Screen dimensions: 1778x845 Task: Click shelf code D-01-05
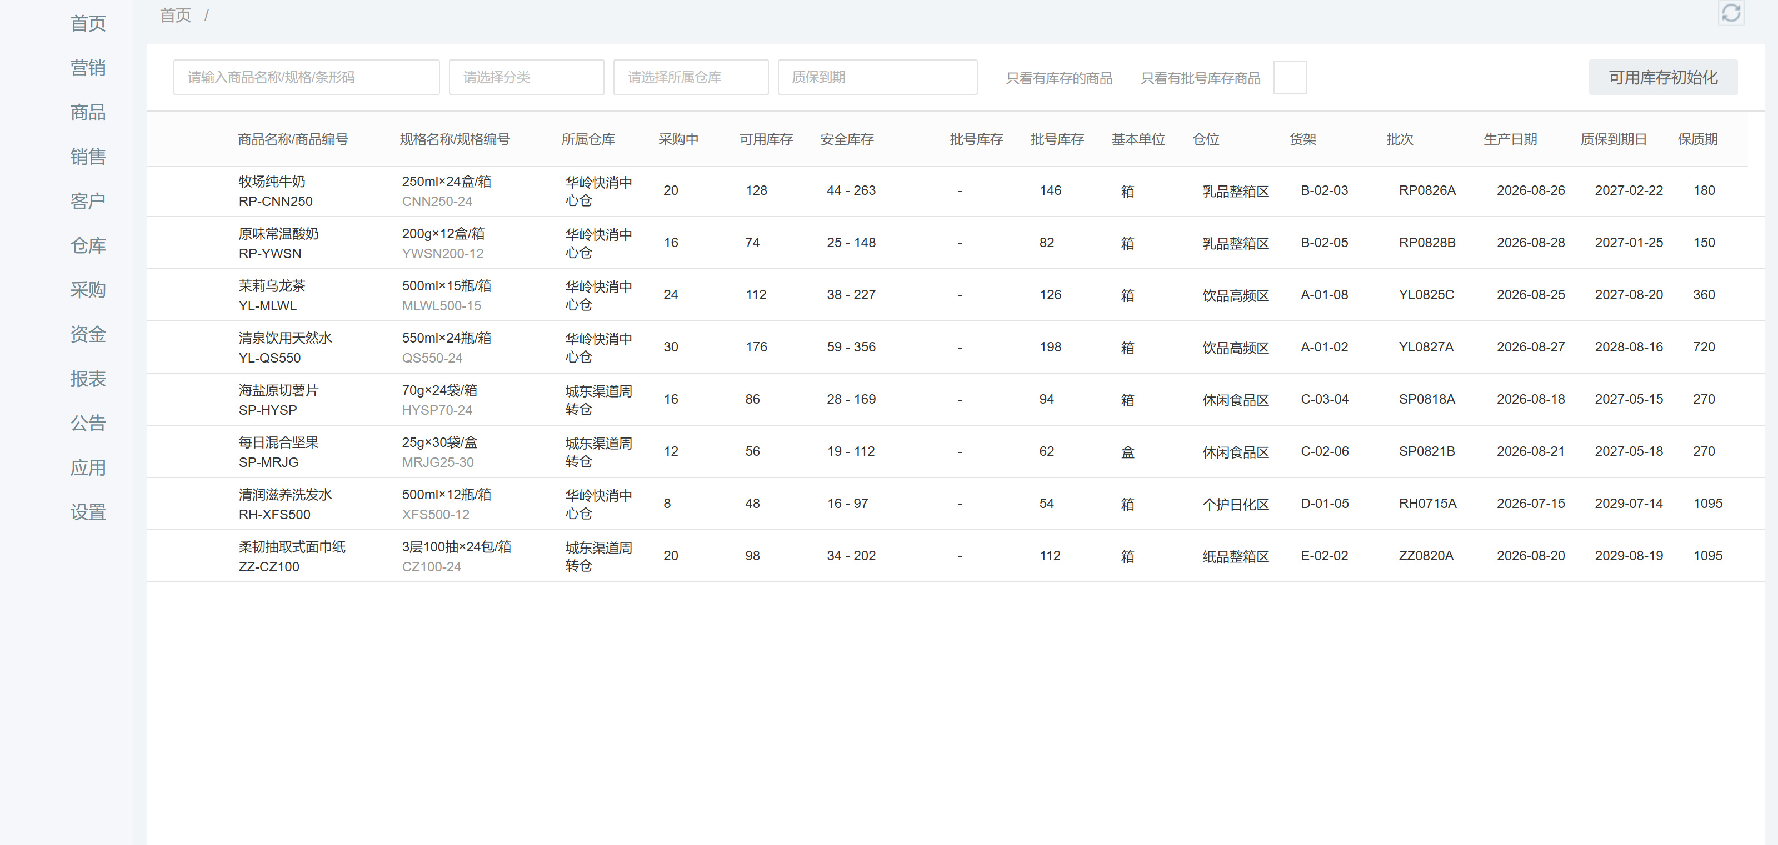[x=1325, y=504]
